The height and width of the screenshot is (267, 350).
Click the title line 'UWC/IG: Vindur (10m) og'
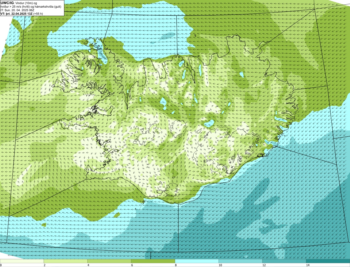click(19, 3)
